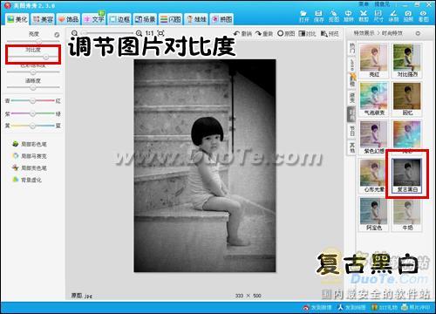Click the 重做 redo button
436x314 pixels.
coord(264,34)
